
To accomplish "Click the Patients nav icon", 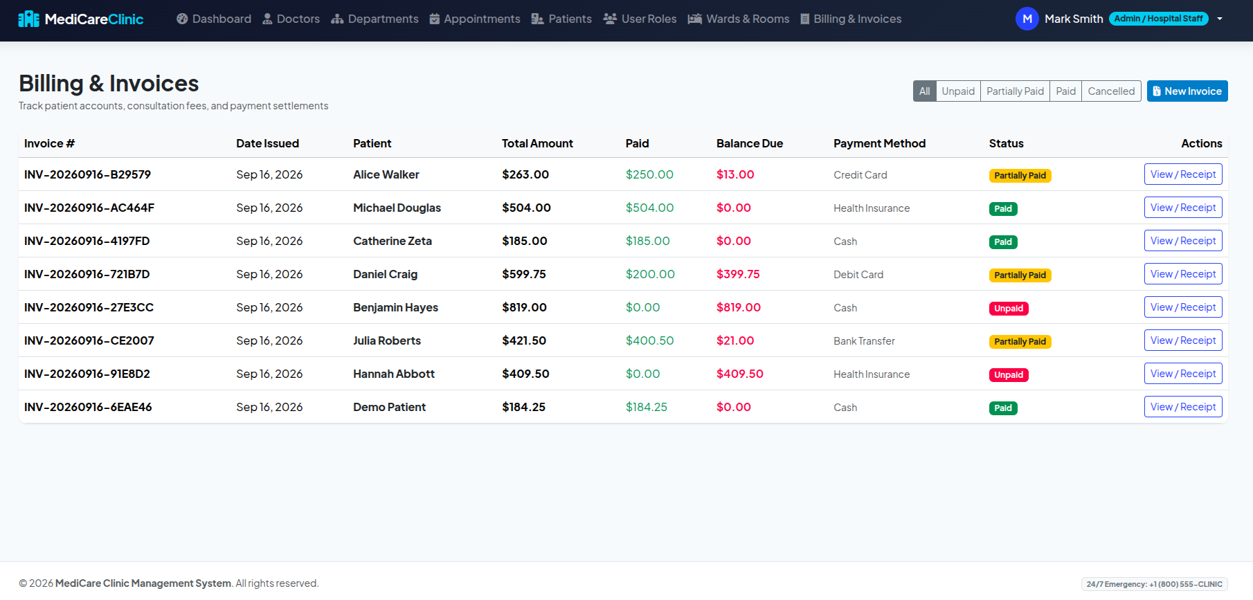I will (537, 19).
